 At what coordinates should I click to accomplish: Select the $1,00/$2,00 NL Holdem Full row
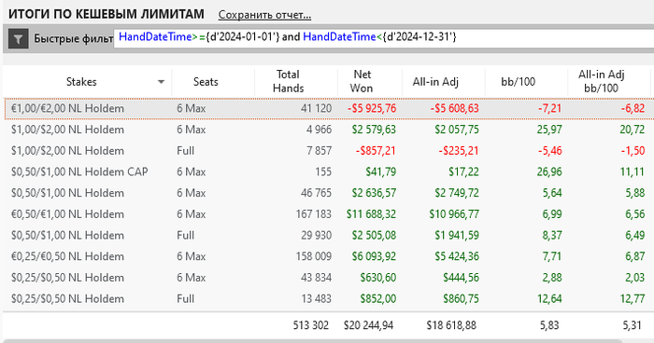tap(327, 151)
